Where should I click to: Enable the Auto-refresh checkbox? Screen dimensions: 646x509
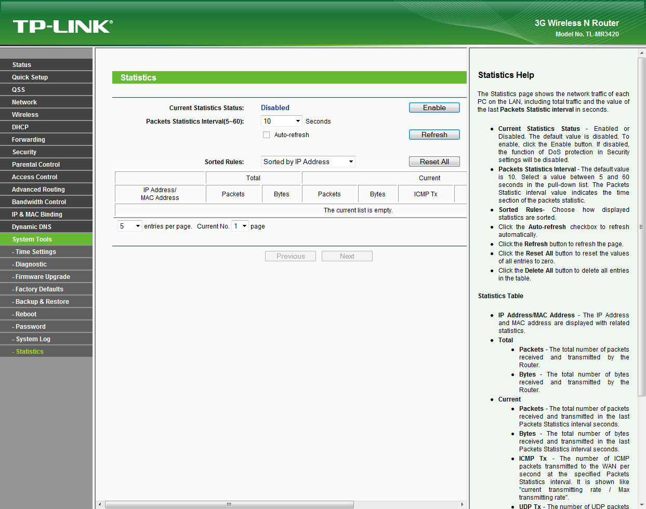coord(266,135)
